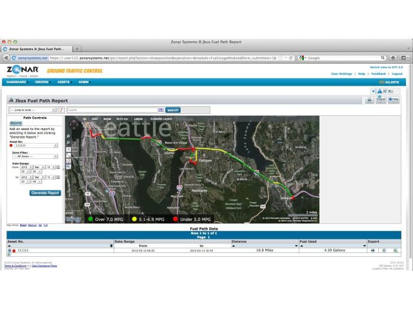Open the Zone Filter All Zones dropdown
413x309 pixels.
click(x=35, y=156)
